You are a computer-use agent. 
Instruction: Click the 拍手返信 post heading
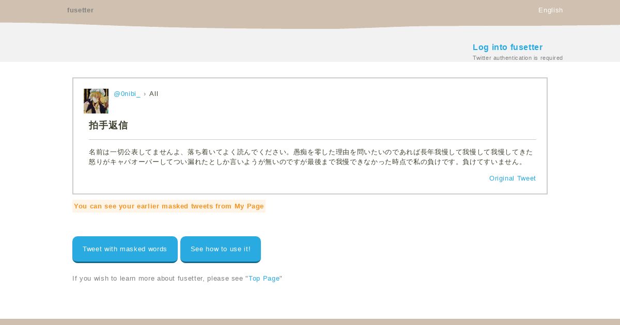point(108,125)
